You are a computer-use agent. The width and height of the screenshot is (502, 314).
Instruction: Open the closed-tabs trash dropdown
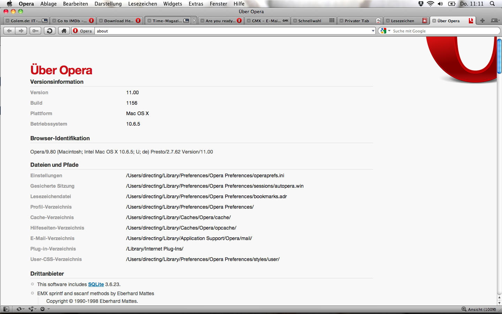495,21
